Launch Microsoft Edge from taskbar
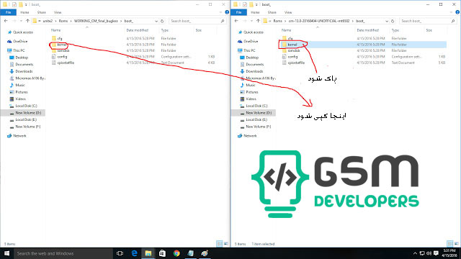The image size is (461, 259). tap(135, 253)
